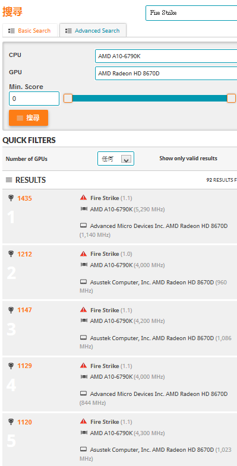Click the Fire Strike benchmark search field
This screenshot has height=466, width=237.
191,13
